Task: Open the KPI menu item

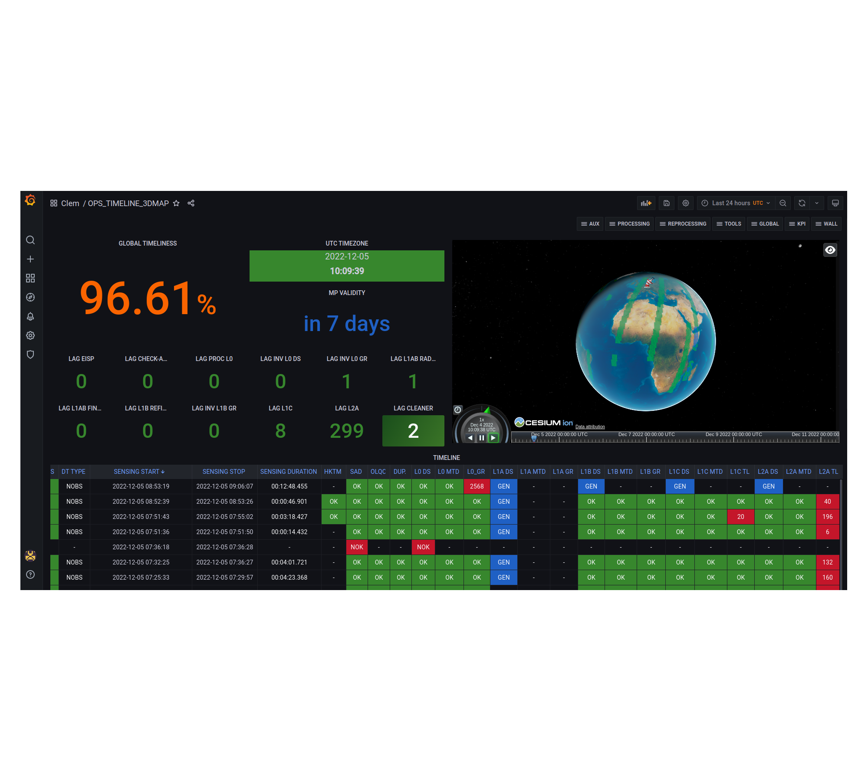Action: 797,224
